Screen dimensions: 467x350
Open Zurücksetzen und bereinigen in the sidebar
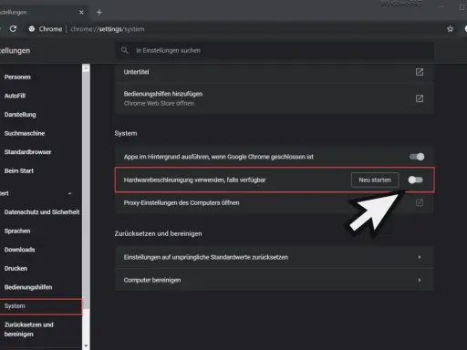(x=29, y=329)
